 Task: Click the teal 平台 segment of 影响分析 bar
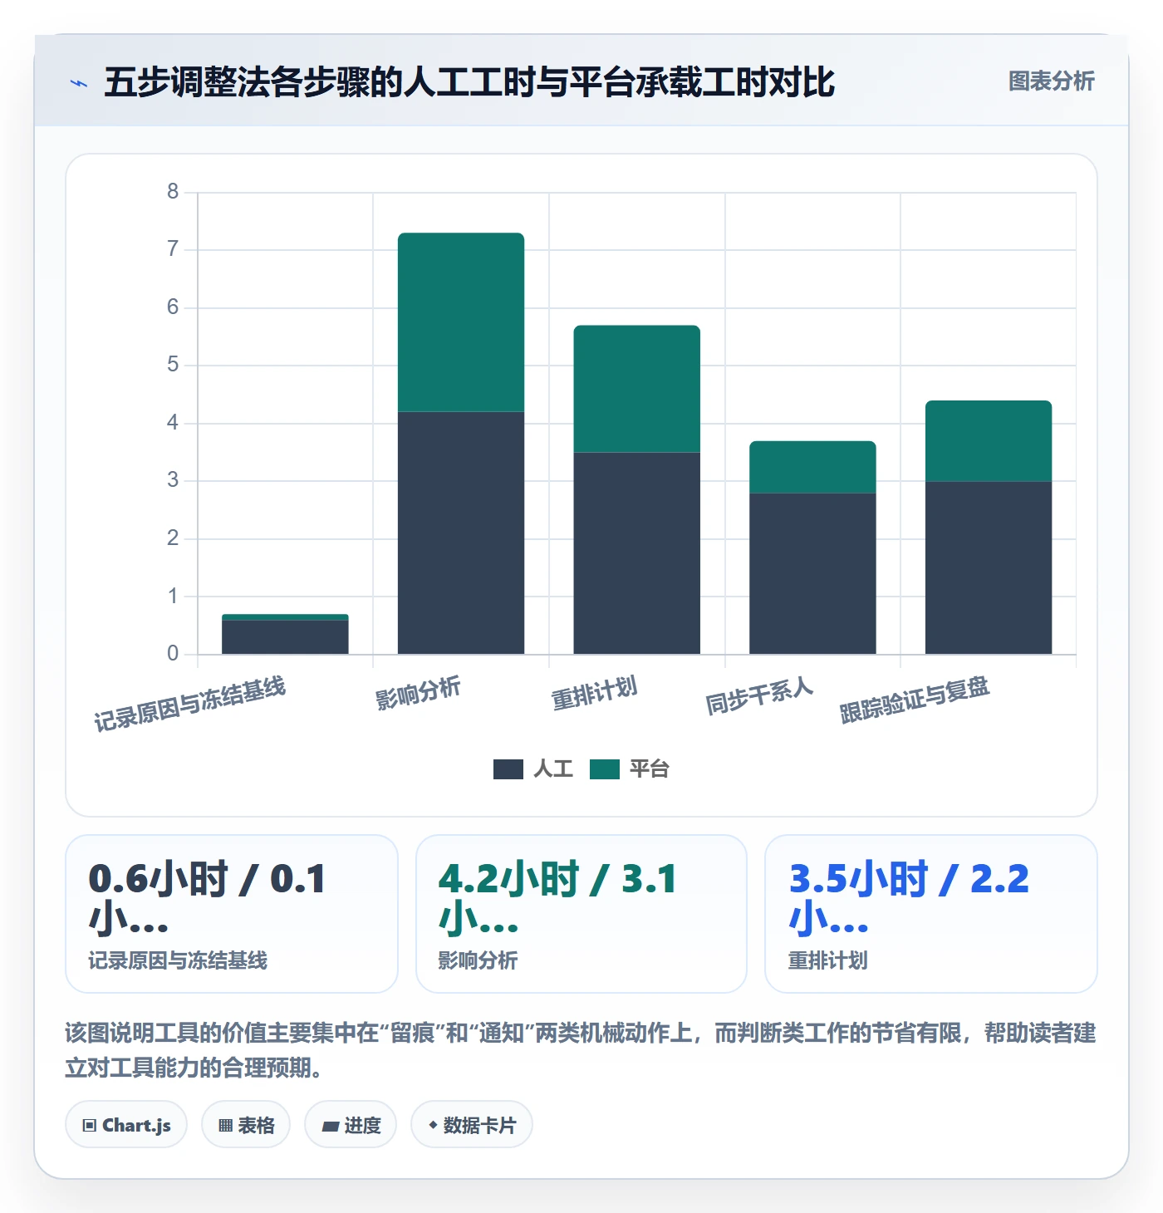click(x=461, y=322)
